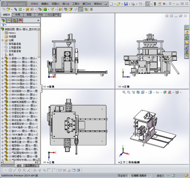Image resolution: width=190 pixels, height=178 pixels.
Task: Toggle the tangent quick snap
Action: pyautogui.click(x=35, y=170)
